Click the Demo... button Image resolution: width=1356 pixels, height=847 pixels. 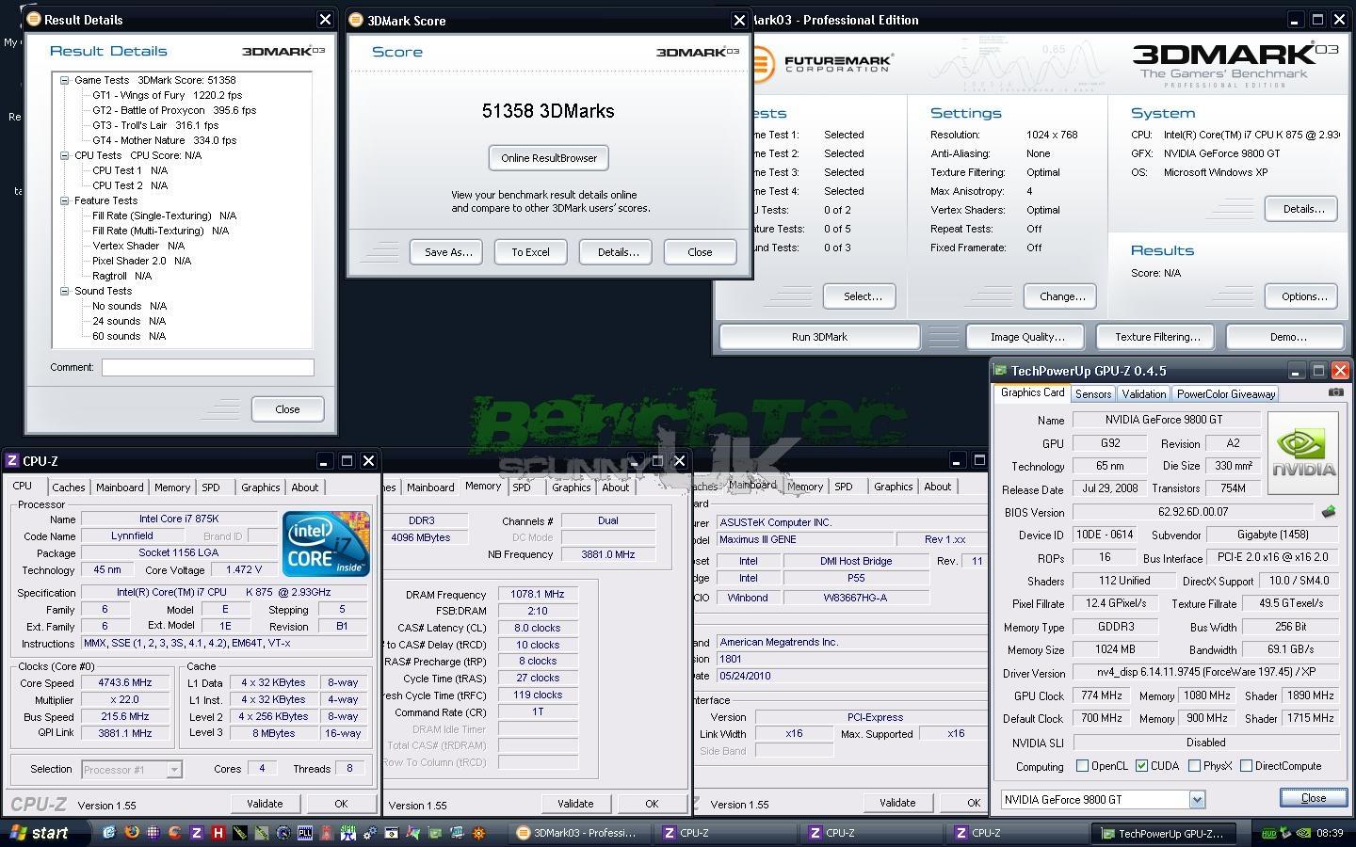1287,337
